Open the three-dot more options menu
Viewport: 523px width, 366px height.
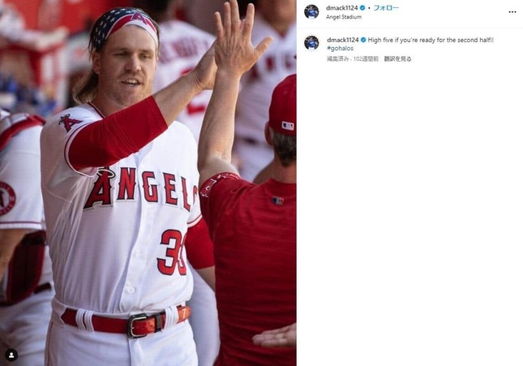click(x=512, y=12)
